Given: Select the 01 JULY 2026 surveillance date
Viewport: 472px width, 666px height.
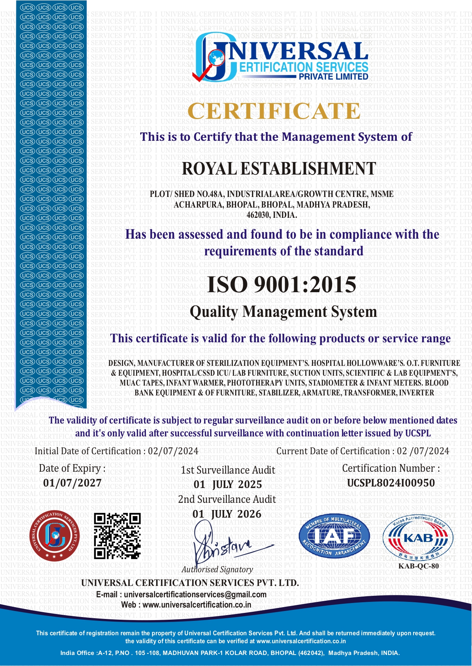Looking at the screenshot, I should (x=227, y=514).
